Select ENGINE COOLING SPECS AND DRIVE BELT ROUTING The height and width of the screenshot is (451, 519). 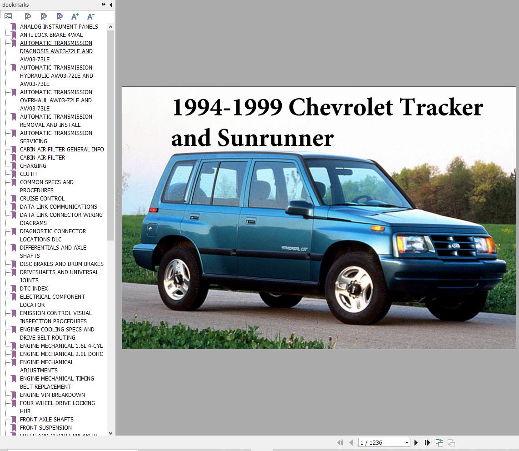pos(57,333)
